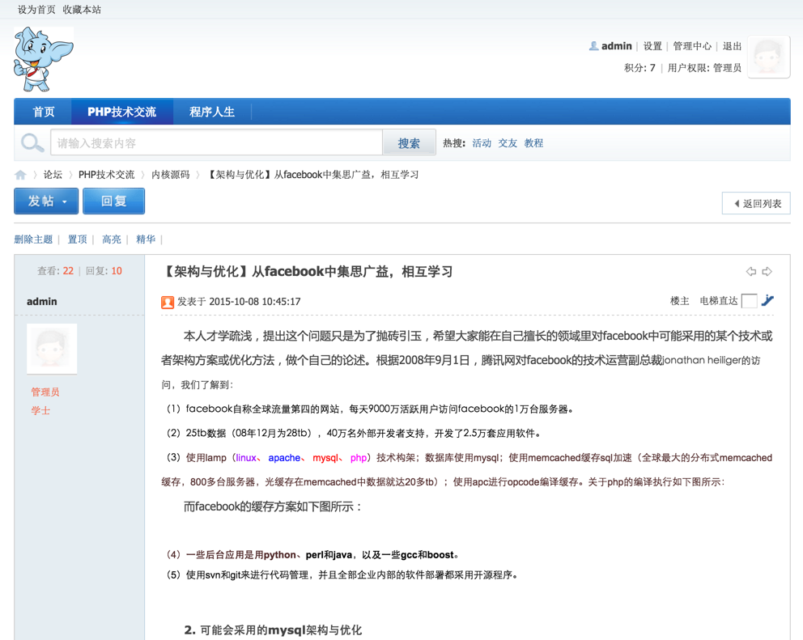Go to next thread arrow icon
The image size is (803, 640).
(x=767, y=271)
